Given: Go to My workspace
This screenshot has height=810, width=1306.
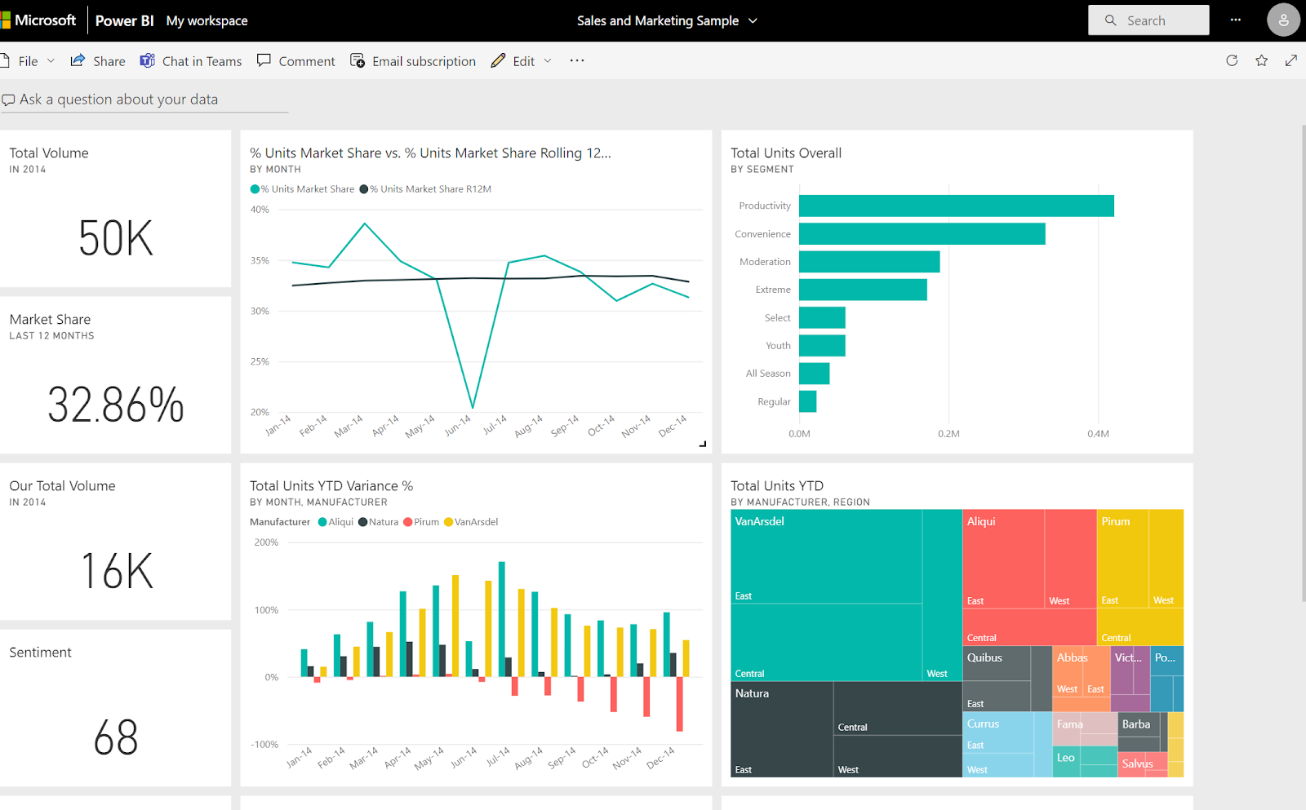Looking at the screenshot, I should [207, 20].
